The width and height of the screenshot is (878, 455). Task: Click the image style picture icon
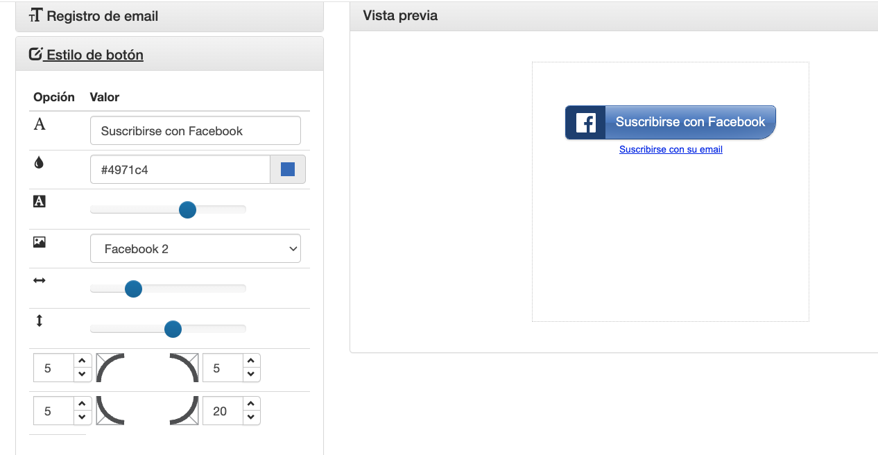coord(40,242)
